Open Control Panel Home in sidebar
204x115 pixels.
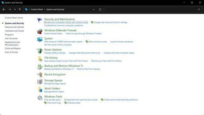point(14,18)
